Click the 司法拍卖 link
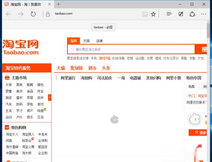This screenshot has height=162, width=212. [105, 78]
